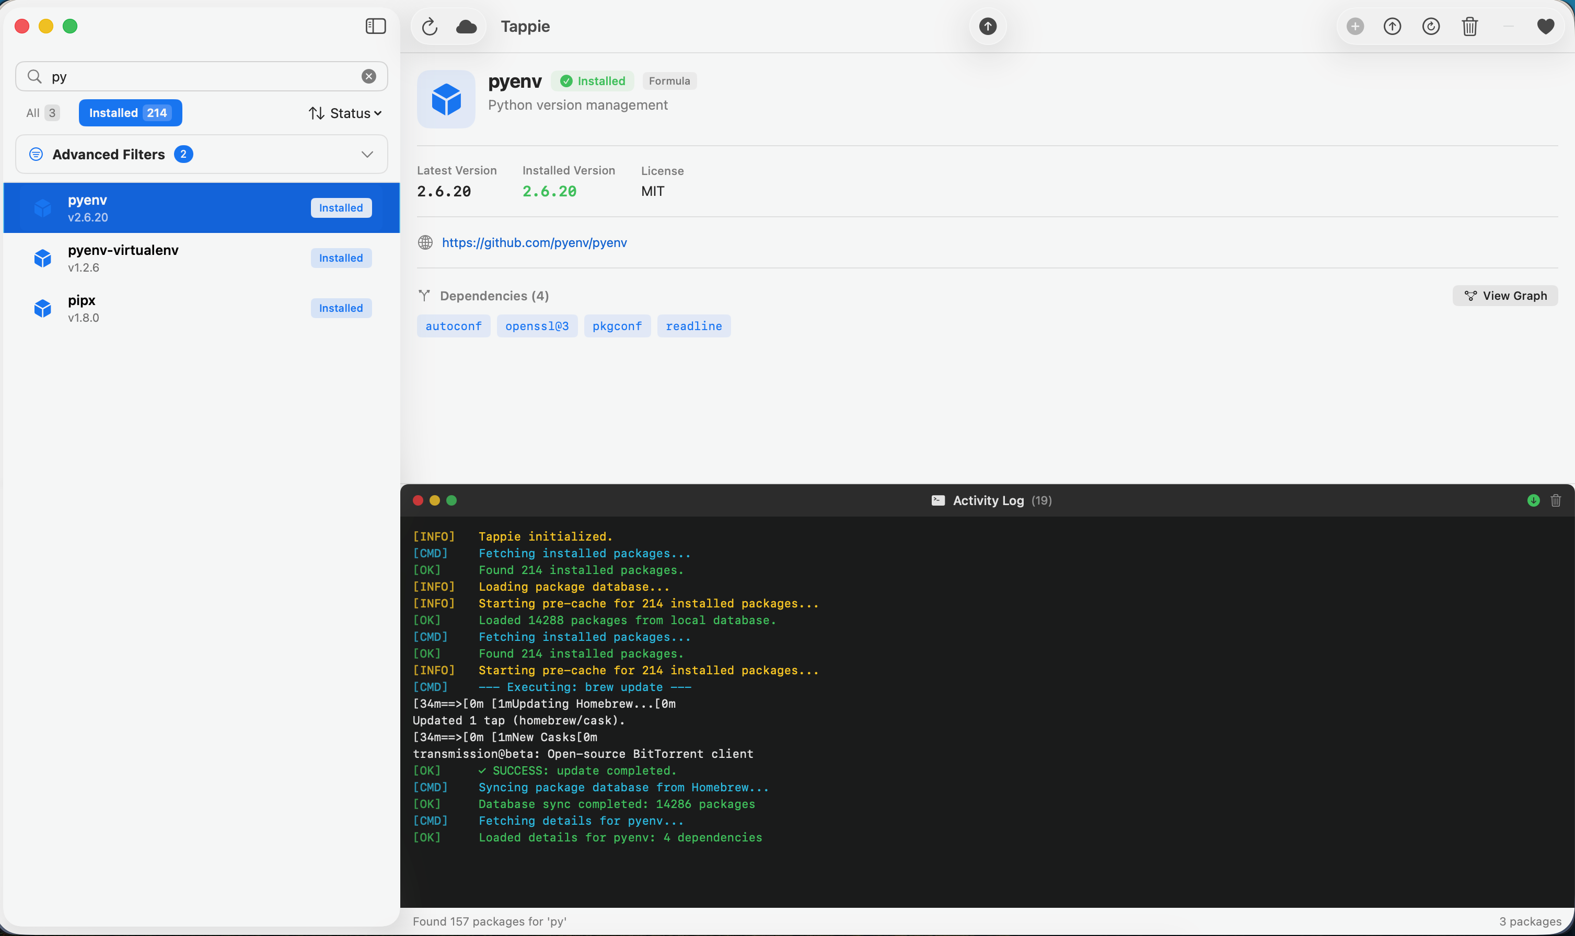Screen dimensions: 1575x936
Task: Refresh packages with the reload icon
Action: click(430, 27)
